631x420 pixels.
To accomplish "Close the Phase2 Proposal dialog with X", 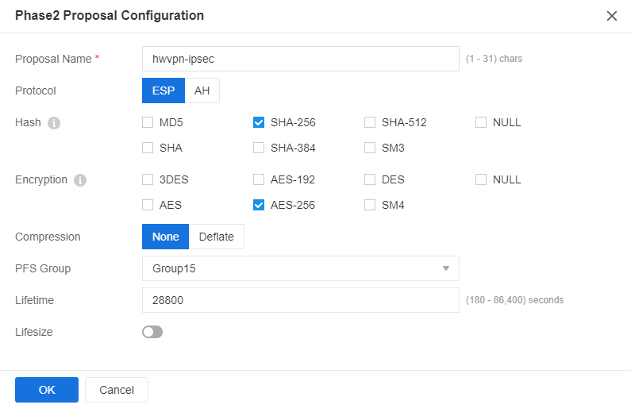I will [x=612, y=16].
